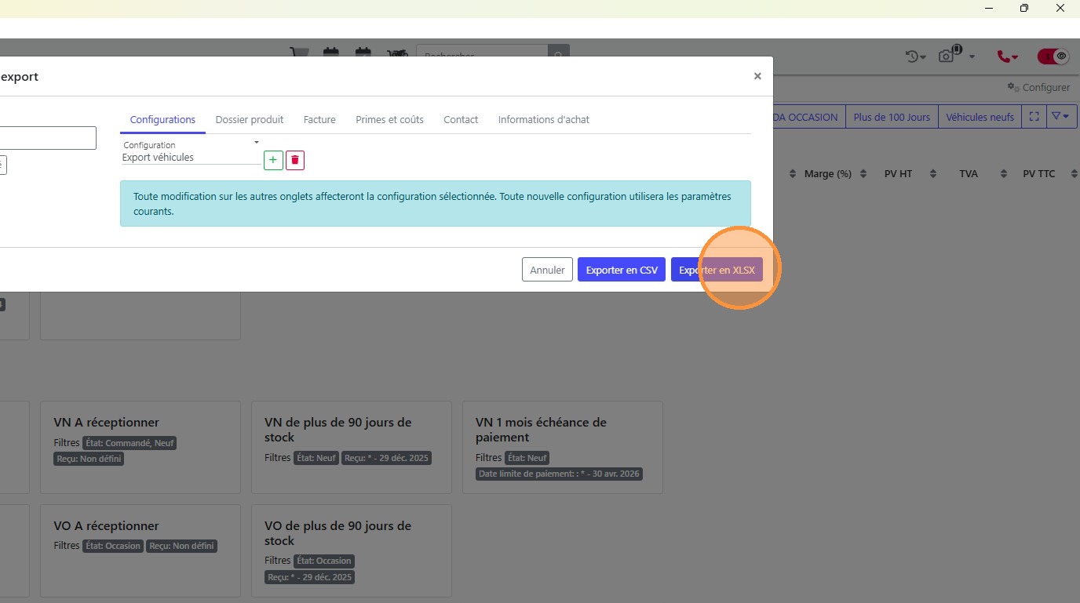Sort by the PV TTC column header
Image resolution: width=1080 pixels, height=603 pixels.
(1039, 173)
